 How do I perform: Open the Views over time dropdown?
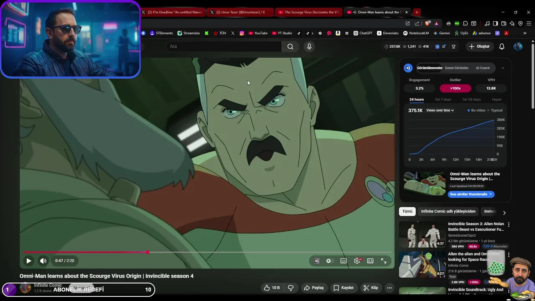(440, 110)
